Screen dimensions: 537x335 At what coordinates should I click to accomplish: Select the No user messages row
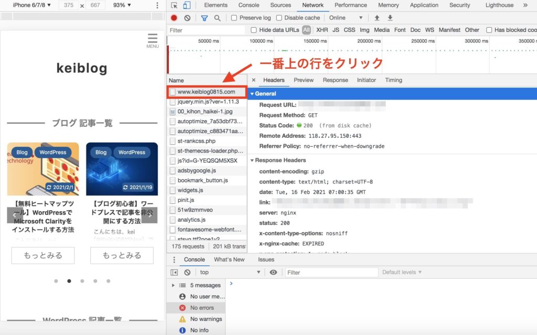[196, 296]
